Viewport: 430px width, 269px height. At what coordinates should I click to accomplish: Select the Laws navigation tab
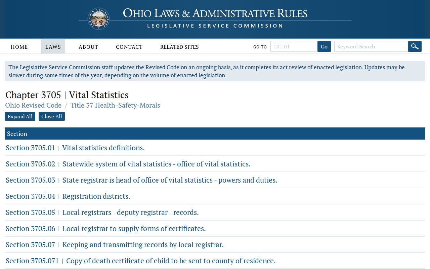tap(53, 47)
